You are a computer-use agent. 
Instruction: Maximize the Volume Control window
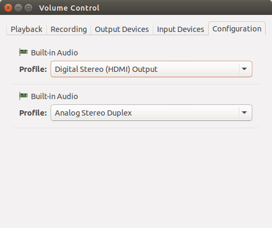coord(28,8)
